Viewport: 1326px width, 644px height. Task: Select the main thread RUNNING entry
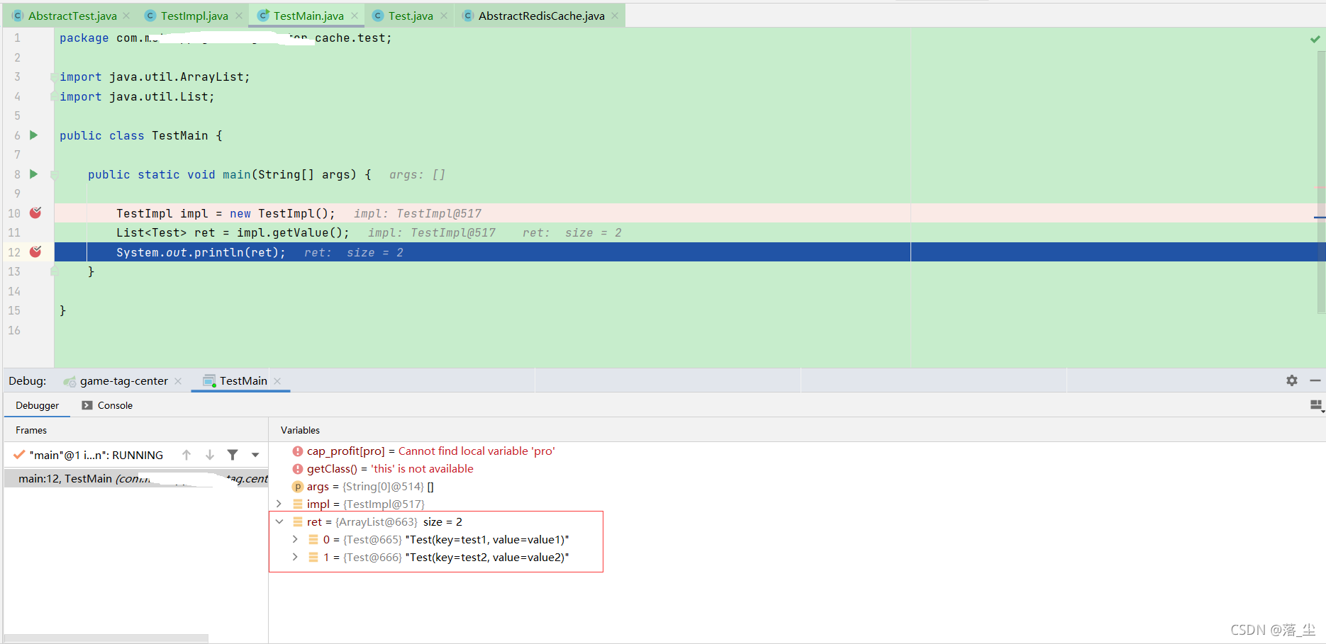click(89, 455)
